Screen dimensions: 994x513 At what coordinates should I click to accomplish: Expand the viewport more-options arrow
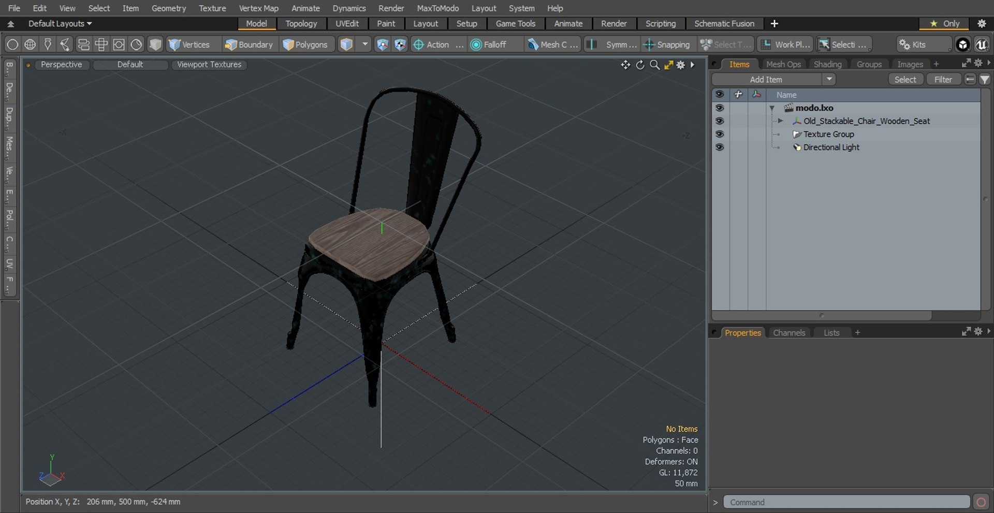(692, 65)
